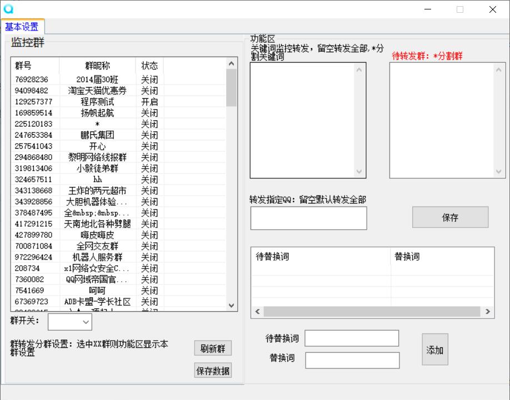Click the 刷新群 button
The width and height of the screenshot is (510, 400).
(213, 348)
